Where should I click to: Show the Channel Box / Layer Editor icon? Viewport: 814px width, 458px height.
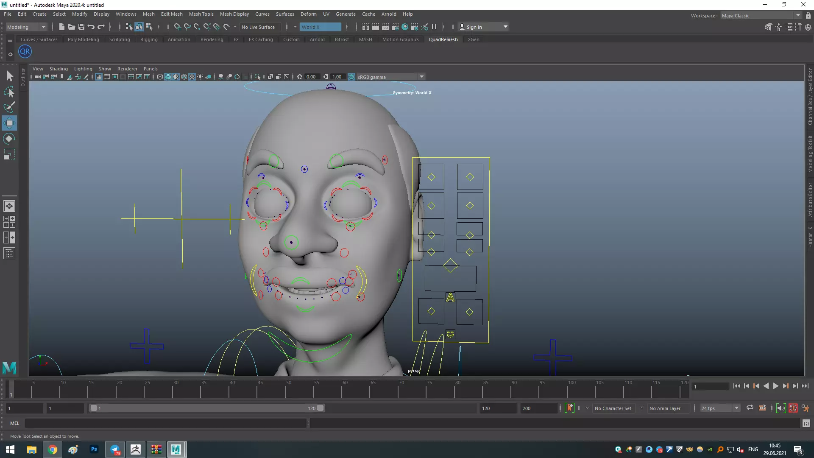point(808,27)
